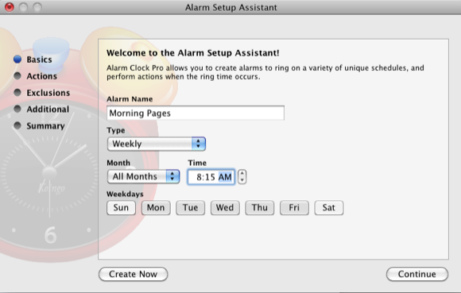Close the Alarm Setup Assistant window
The width and height of the screenshot is (461, 293).
pos(10,7)
